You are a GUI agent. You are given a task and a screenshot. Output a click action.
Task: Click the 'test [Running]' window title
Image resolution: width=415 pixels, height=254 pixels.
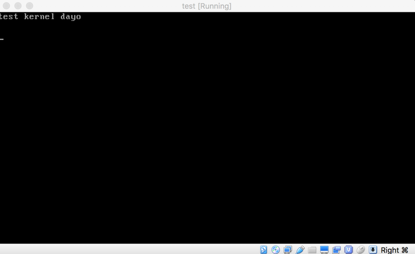tap(207, 6)
